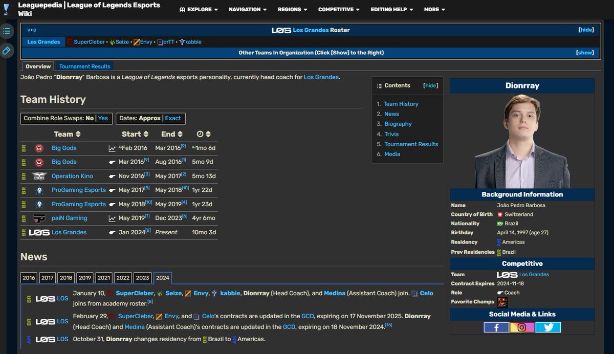This screenshot has height=354, width=614.
Task: Open Operation Kino team link
Action: tap(72, 176)
